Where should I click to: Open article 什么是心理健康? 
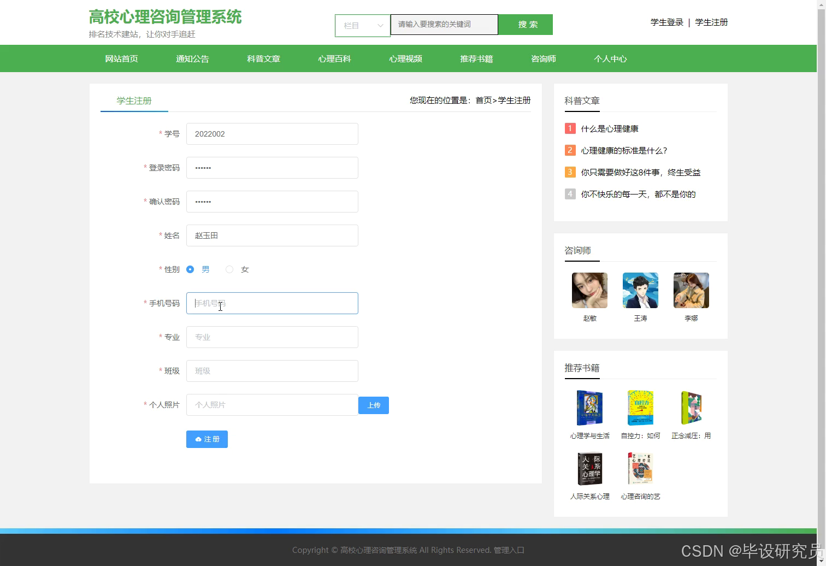coord(610,129)
